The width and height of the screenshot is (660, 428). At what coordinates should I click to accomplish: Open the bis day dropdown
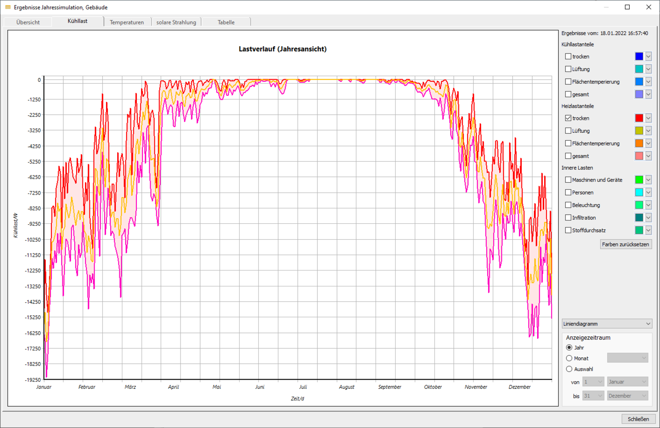593,396
